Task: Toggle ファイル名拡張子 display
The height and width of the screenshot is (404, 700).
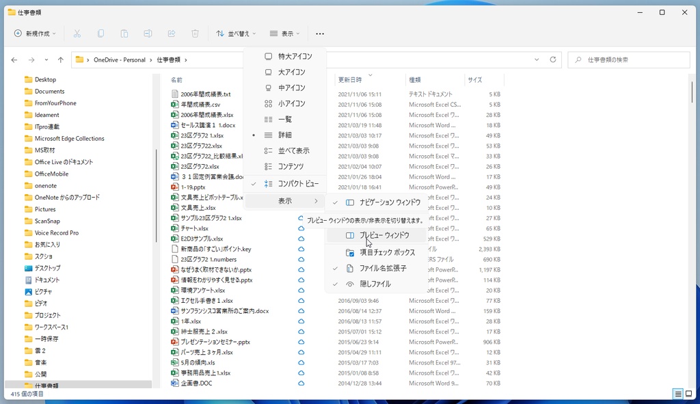Action: (x=377, y=268)
